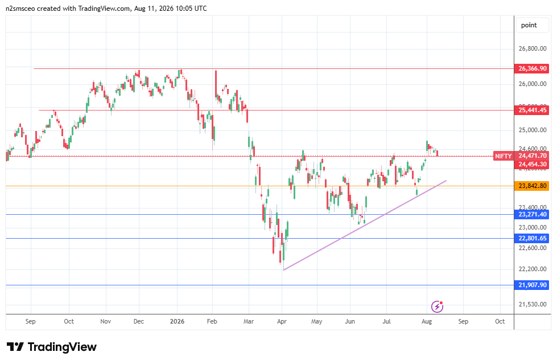Click the Feb label on time axis
The width and height of the screenshot is (557, 364).
point(212,321)
